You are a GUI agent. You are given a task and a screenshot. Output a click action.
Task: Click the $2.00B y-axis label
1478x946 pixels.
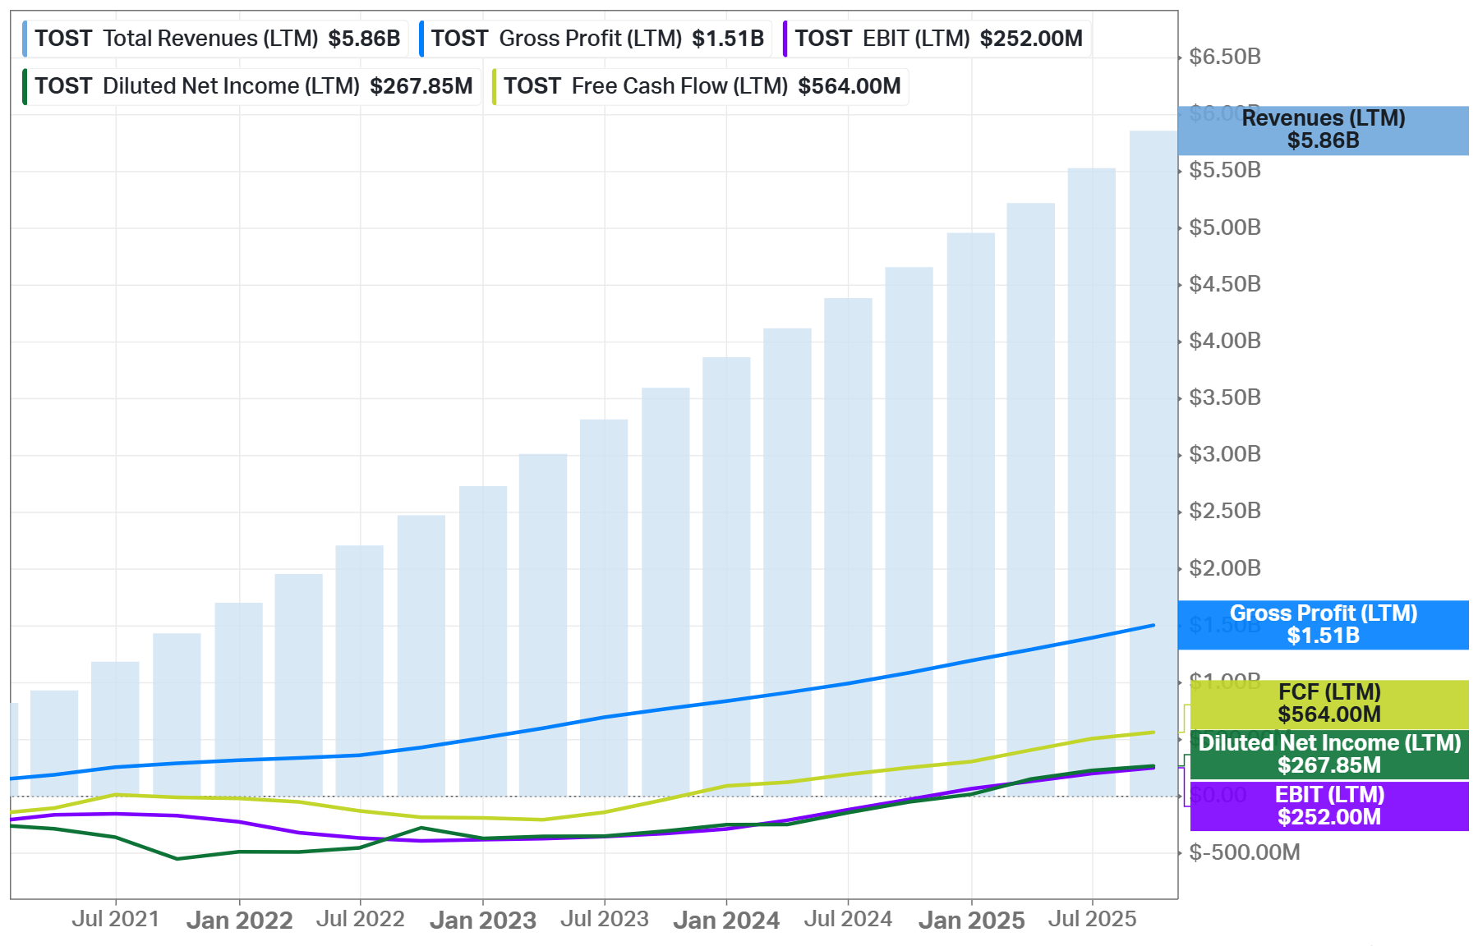(1225, 568)
